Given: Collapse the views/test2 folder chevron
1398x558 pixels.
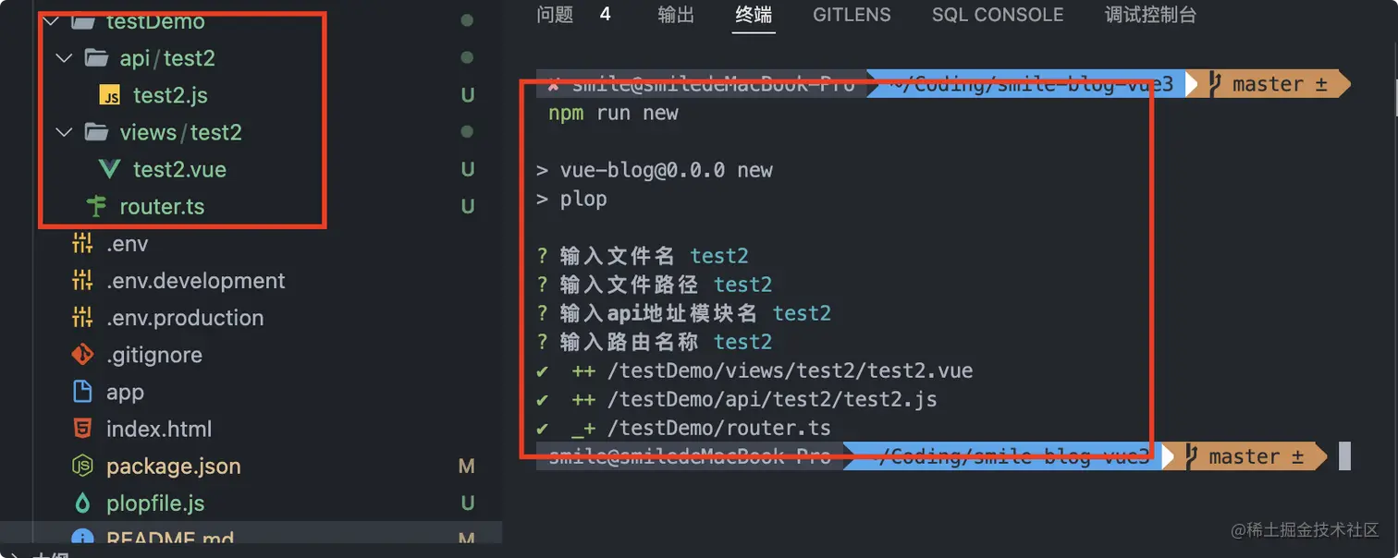Looking at the screenshot, I should point(63,132).
